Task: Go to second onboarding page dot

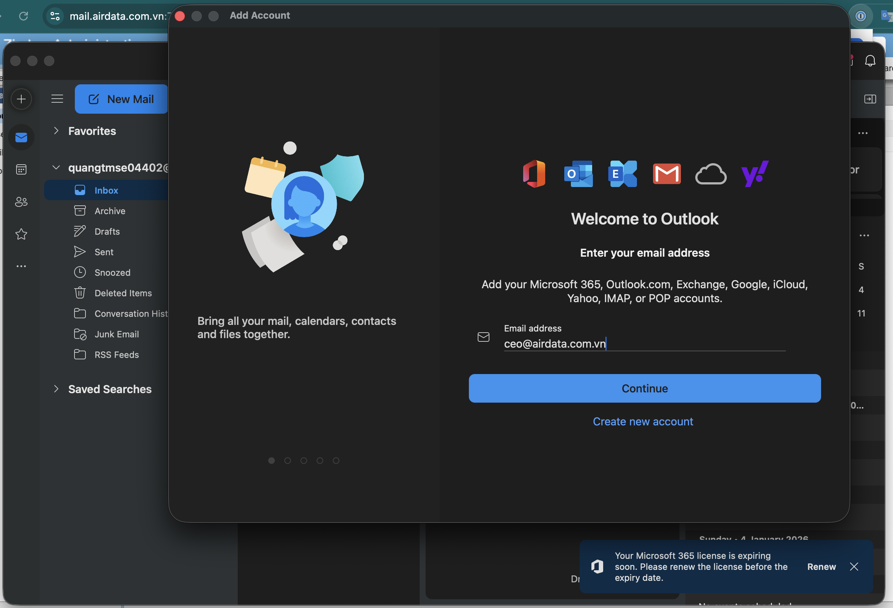Action: 287,461
